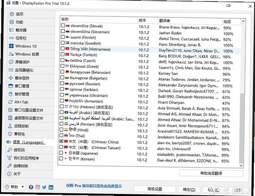The height and width of the screenshot is (196, 255).
Task: Click the 监视器褪化 grid icon
Action: (11, 70)
